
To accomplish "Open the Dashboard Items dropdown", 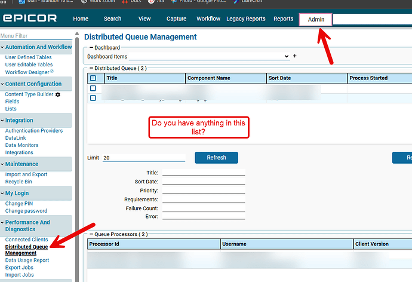I will [209, 56].
